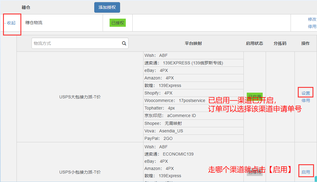Screen dimensions: 317x182
Task: Click 速卖通: 139EXPRESS (139俄罗斯专线) mapping
Action: pyautogui.click(x=184, y=63)
